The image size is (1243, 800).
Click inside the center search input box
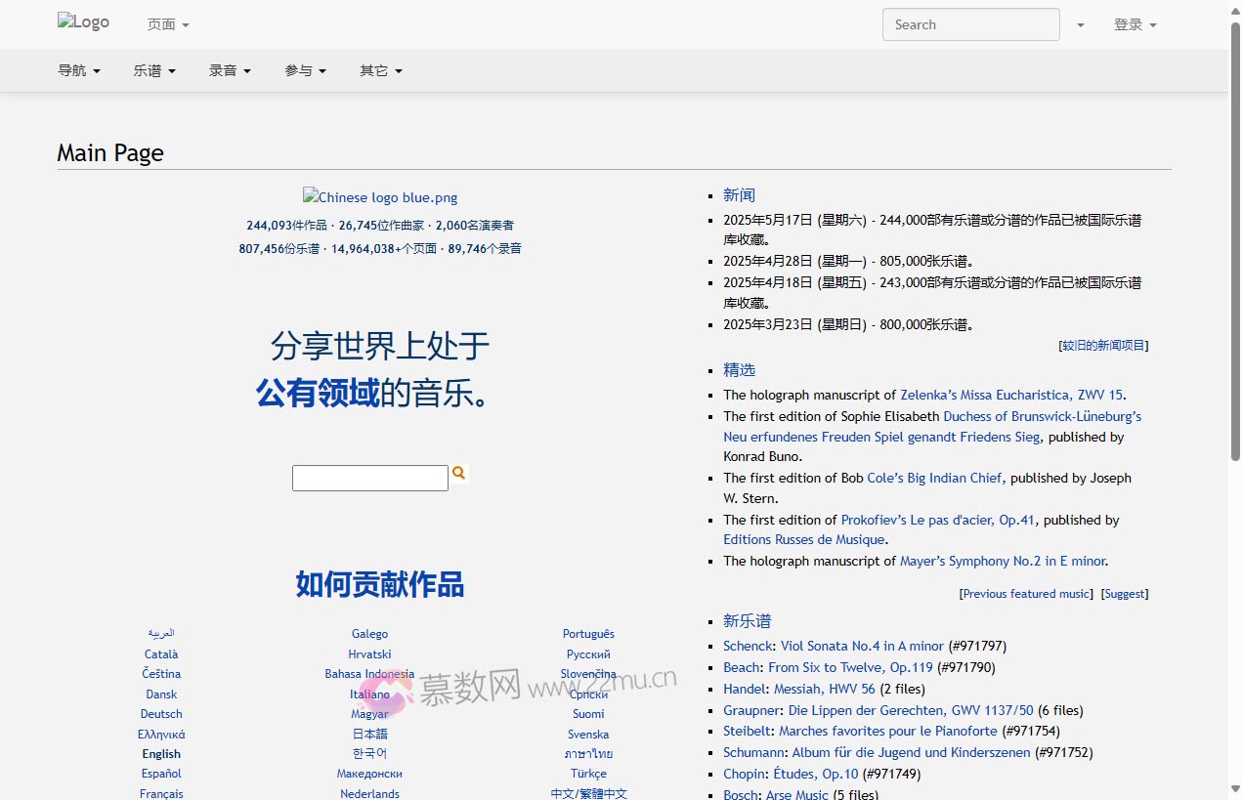click(x=370, y=478)
